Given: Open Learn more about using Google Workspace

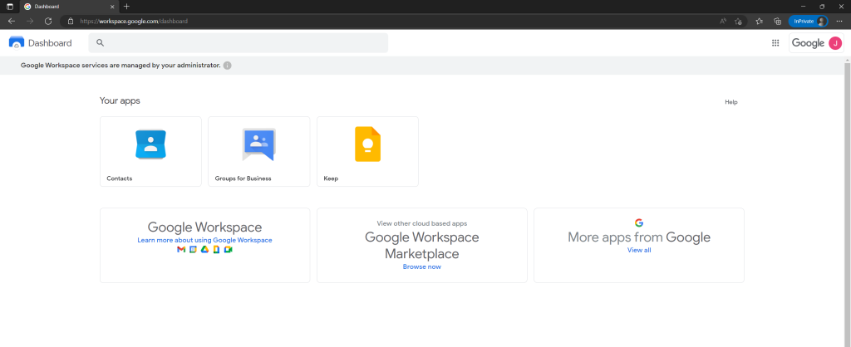Looking at the screenshot, I should click(204, 240).
